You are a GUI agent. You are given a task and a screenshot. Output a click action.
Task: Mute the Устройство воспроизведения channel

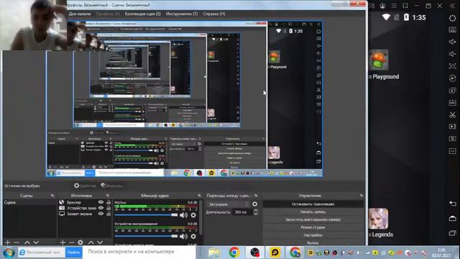click(x=183, y=237)
